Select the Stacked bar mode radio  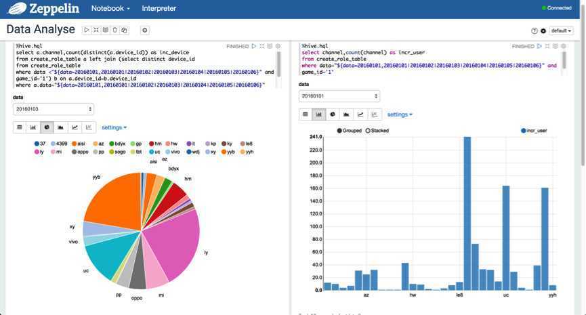click(x=377, y=131)
